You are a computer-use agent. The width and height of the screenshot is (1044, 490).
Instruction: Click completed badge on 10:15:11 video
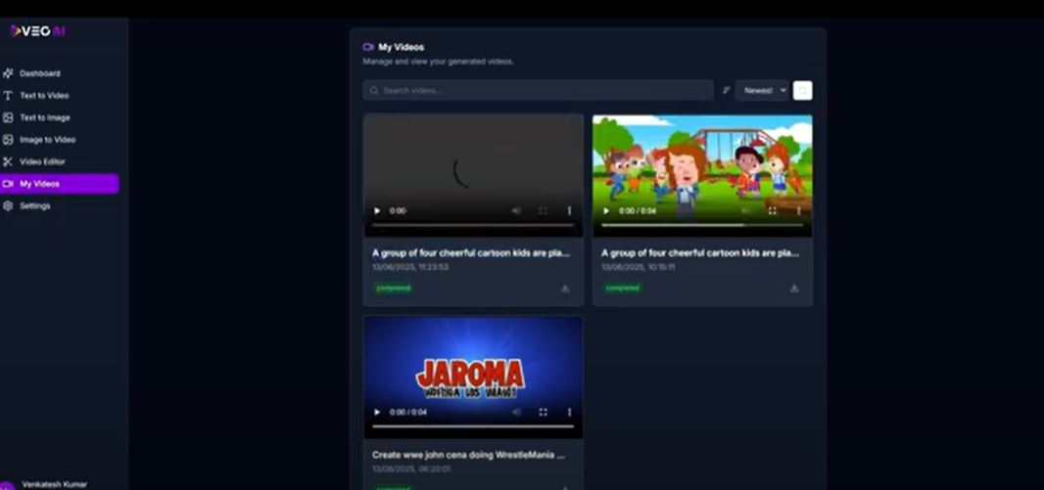tap(623, 289)
